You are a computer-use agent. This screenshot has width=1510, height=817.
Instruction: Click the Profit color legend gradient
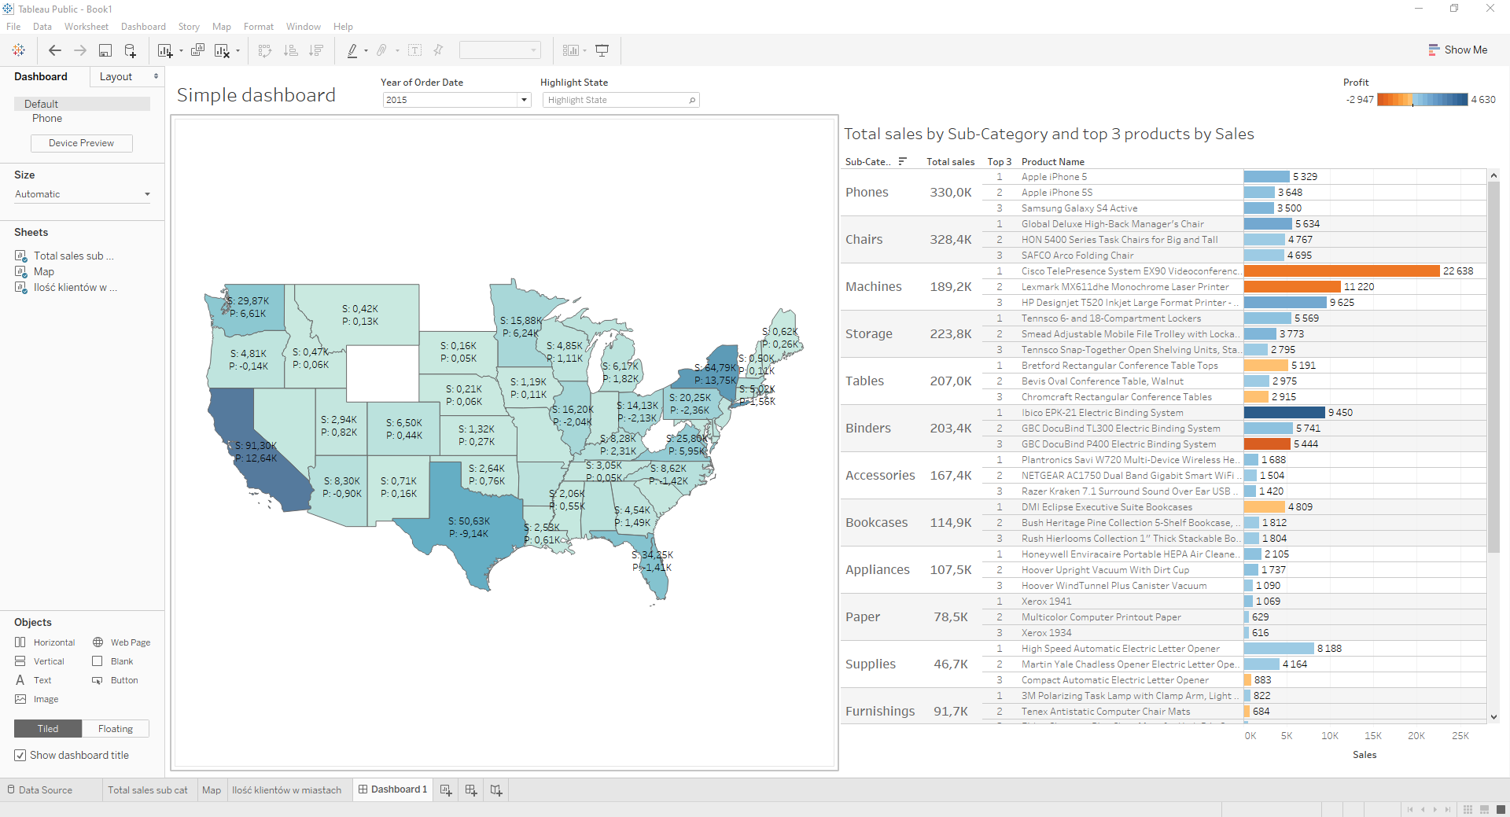click(x=1422, y=100)
